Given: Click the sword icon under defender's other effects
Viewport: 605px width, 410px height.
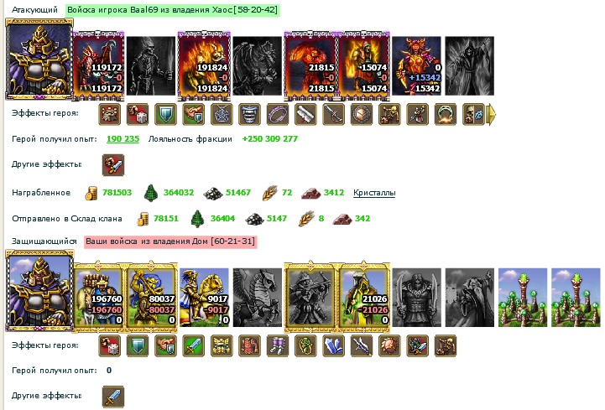Looking at the screenshot, I should (x=113, y=397).
